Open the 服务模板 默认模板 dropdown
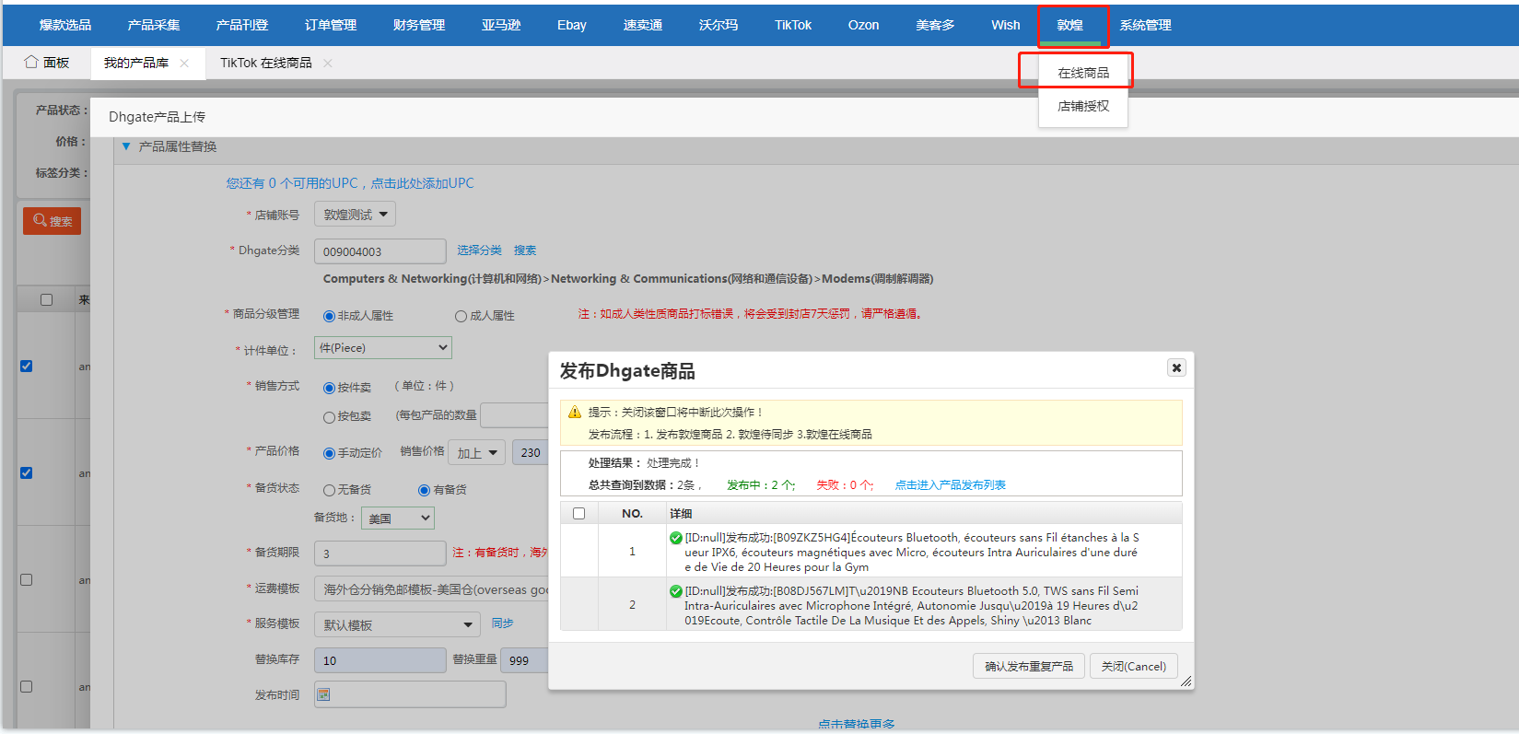 pos(397,624)
